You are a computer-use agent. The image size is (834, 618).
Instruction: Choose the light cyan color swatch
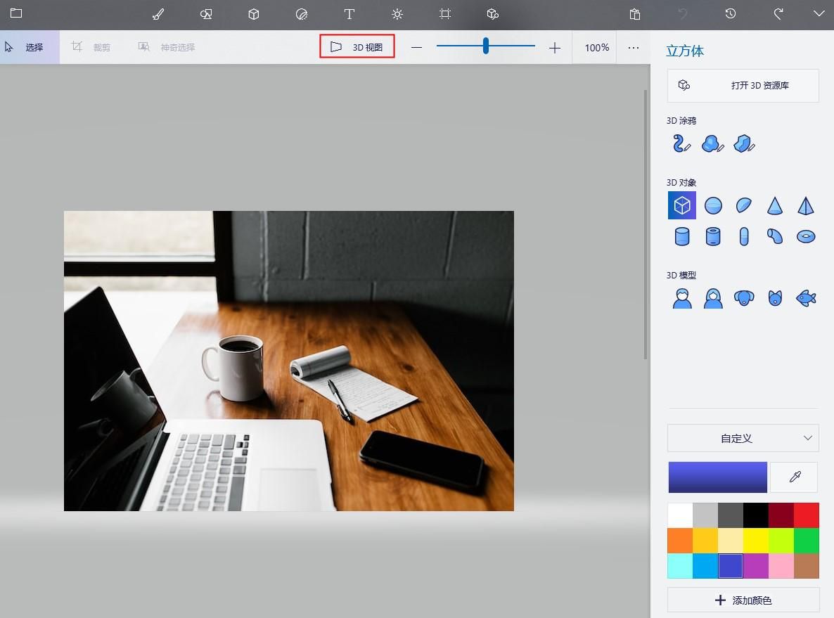coord(680,565)
